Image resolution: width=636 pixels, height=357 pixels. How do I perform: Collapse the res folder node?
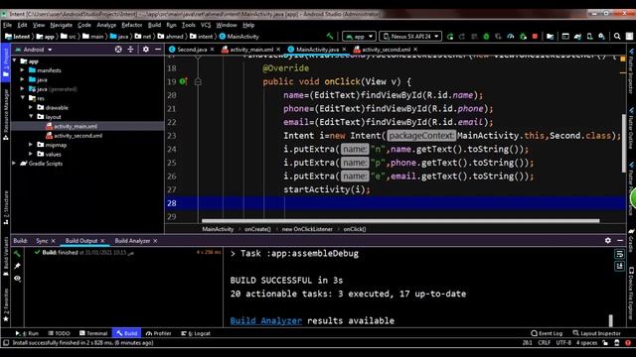(x=23, y=98)
